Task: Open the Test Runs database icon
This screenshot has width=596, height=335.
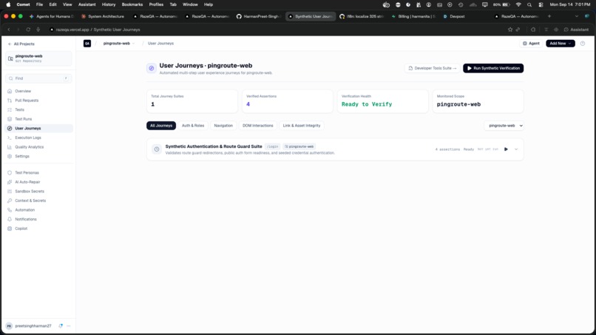Action: 10,119
